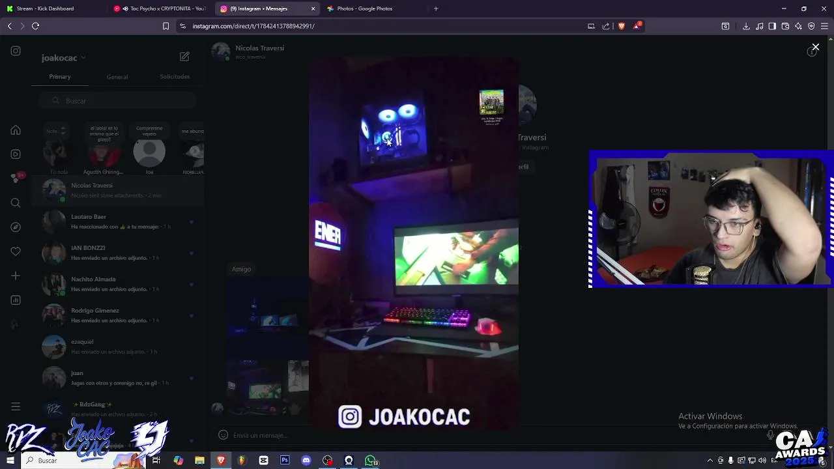834x469 pixels.
Task: Open Reels from Instagram sidebar
Action: coord(16,154)
